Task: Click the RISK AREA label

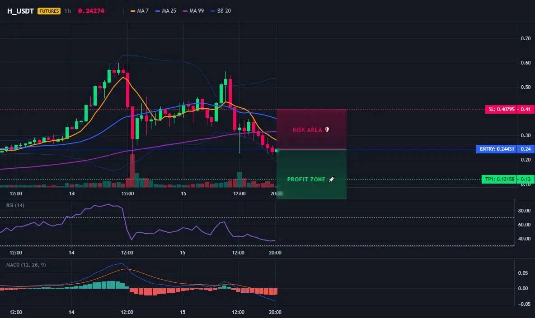Action: pyautogui.click(x=307, y=130)
